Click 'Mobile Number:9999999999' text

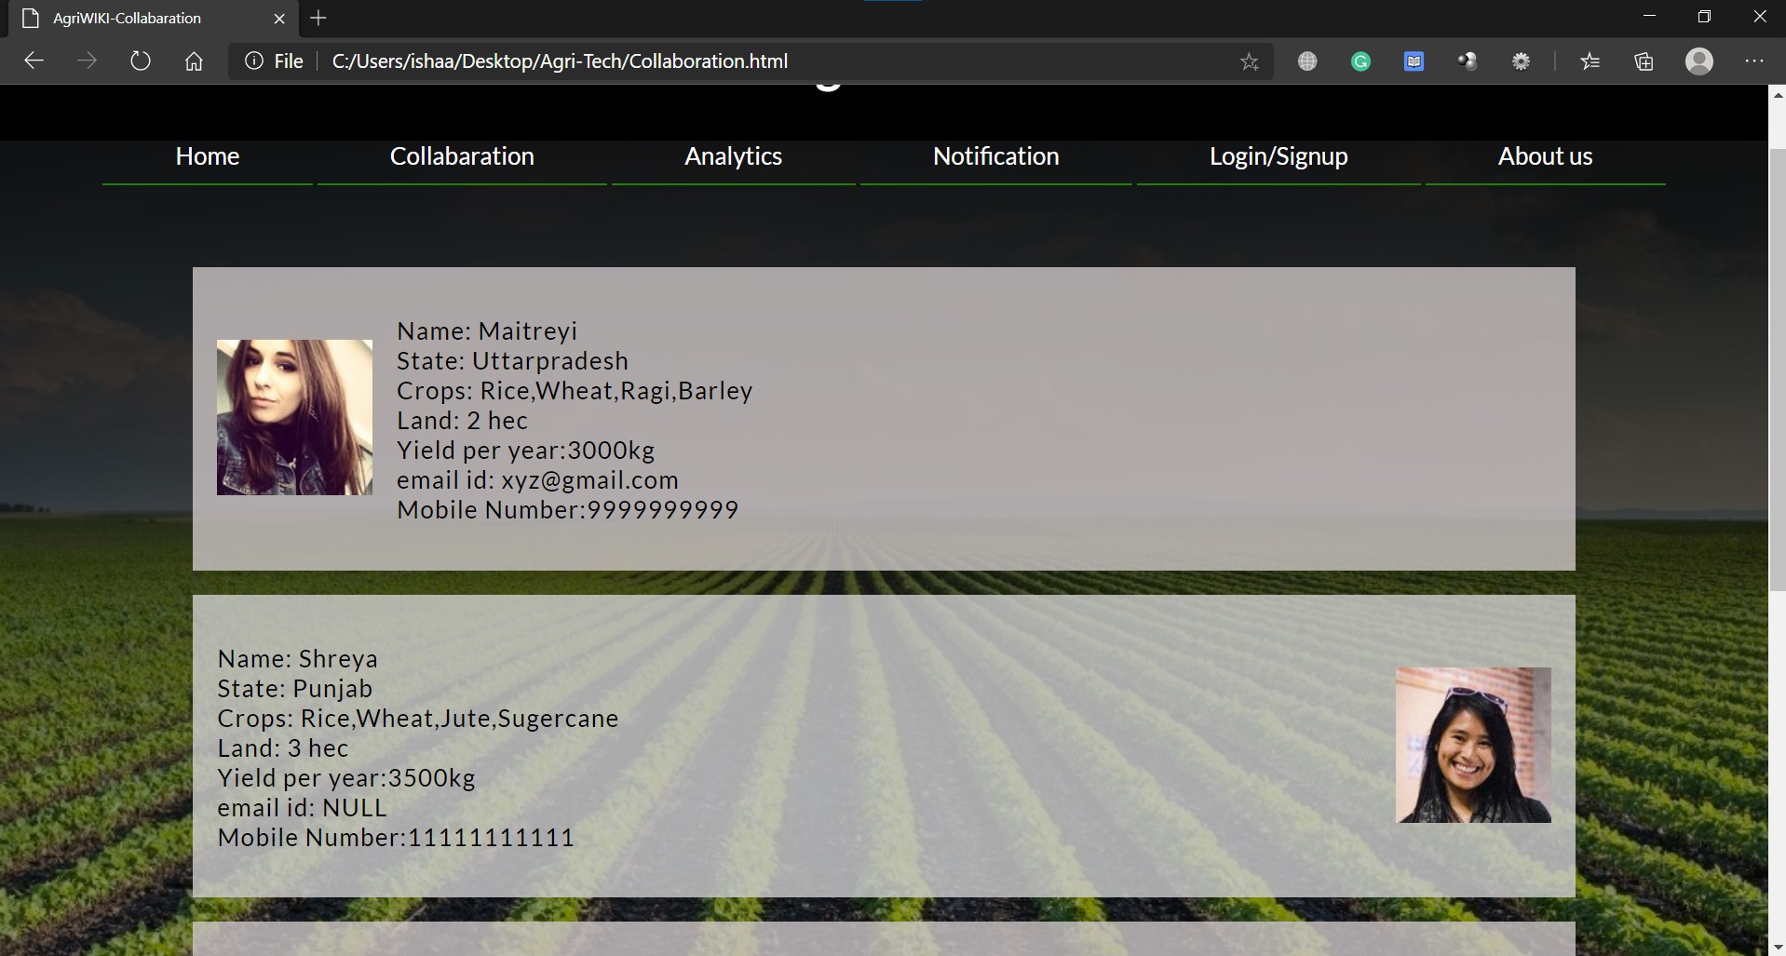point(567,510)
